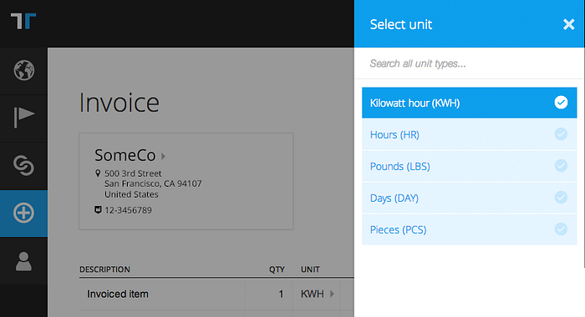This screenshot has height=317, width=585.
Task: Choose Days (DAY) from unit list
Action: point(470,198)
